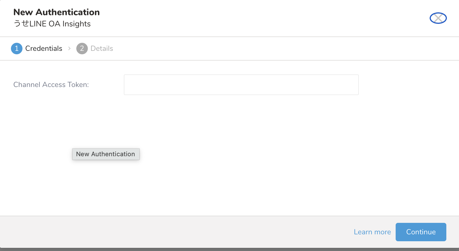The height and width of the screenshot is (251, 459).
Task: Open the Learn more link
Action: [x=372, y=232]
